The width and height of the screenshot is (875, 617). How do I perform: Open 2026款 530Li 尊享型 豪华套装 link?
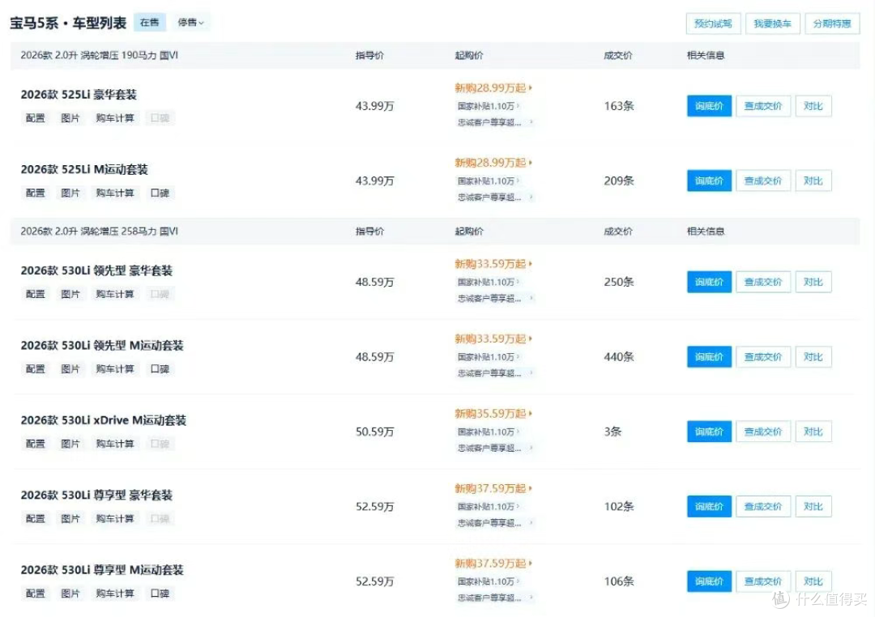tap(96, 495)
